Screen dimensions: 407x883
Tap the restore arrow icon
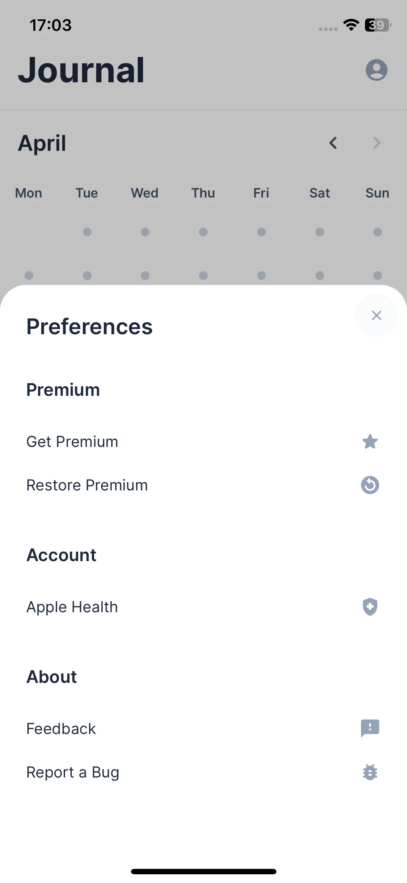point(370,485)
